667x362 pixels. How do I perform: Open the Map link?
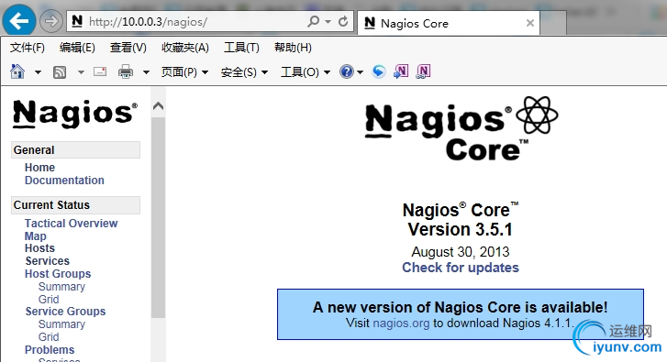point(35,236)
